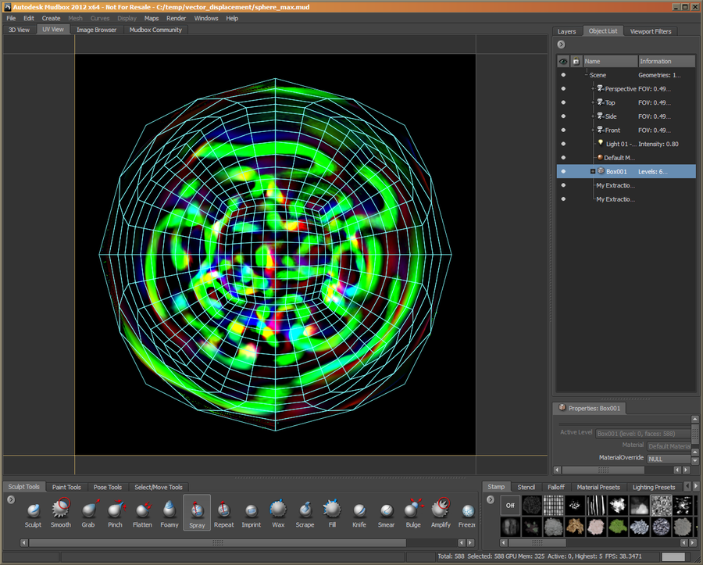Switch to the Paint Tools tab
The height and width of the screenshot is (565, 703).
(x=66, y=486)
